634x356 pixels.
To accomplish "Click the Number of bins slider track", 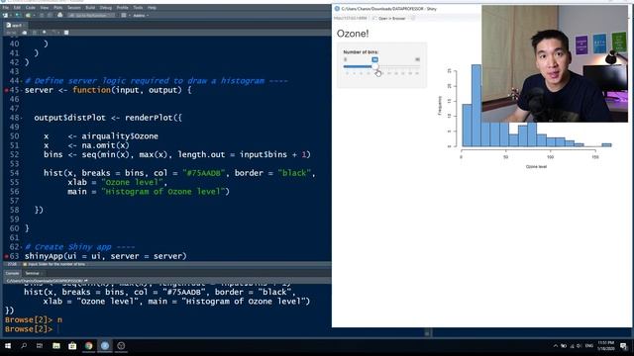I will (381, 66).
